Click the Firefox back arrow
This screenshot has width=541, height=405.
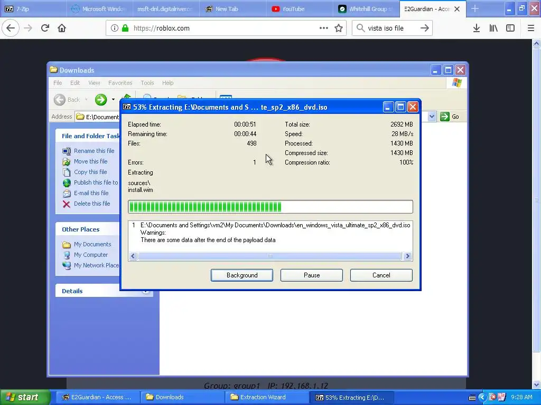coord(11,28)
